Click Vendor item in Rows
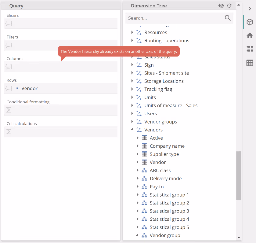Viewport: 256px width, 243px height. [29, 88]
